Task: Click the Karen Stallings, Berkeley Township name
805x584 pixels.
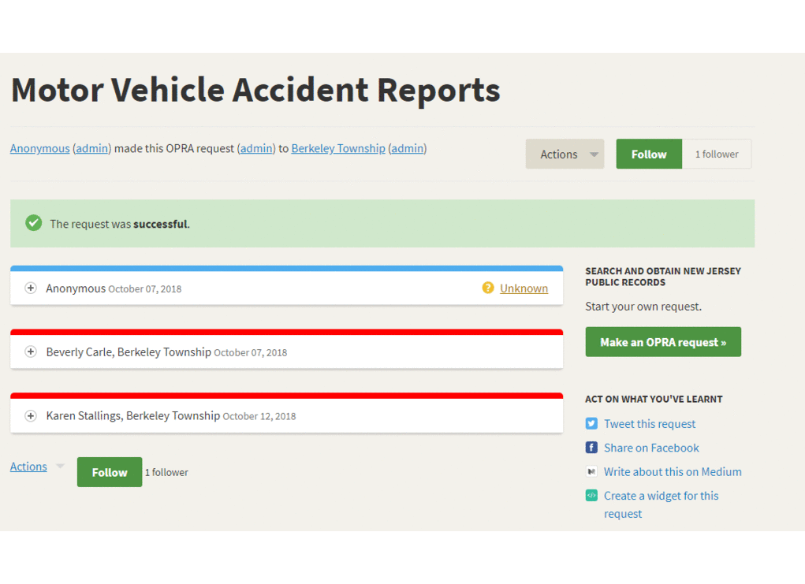Action: [x=133, y=415]
